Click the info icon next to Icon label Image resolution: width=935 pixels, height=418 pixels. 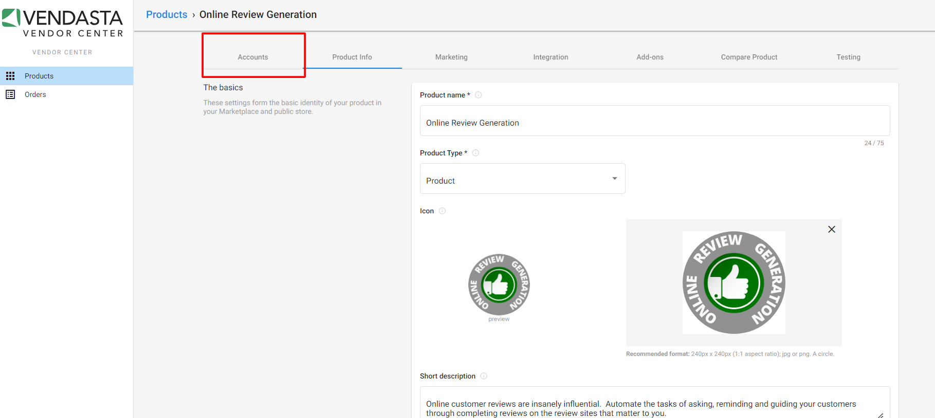pos(442,211)
